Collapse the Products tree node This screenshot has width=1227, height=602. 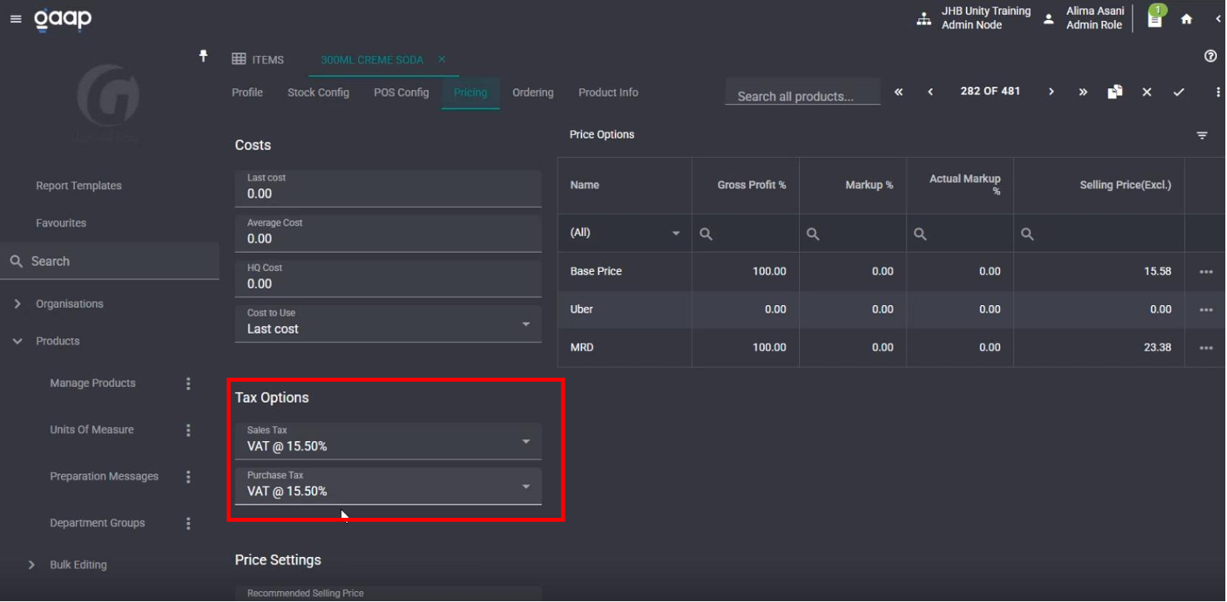(18, 342)
